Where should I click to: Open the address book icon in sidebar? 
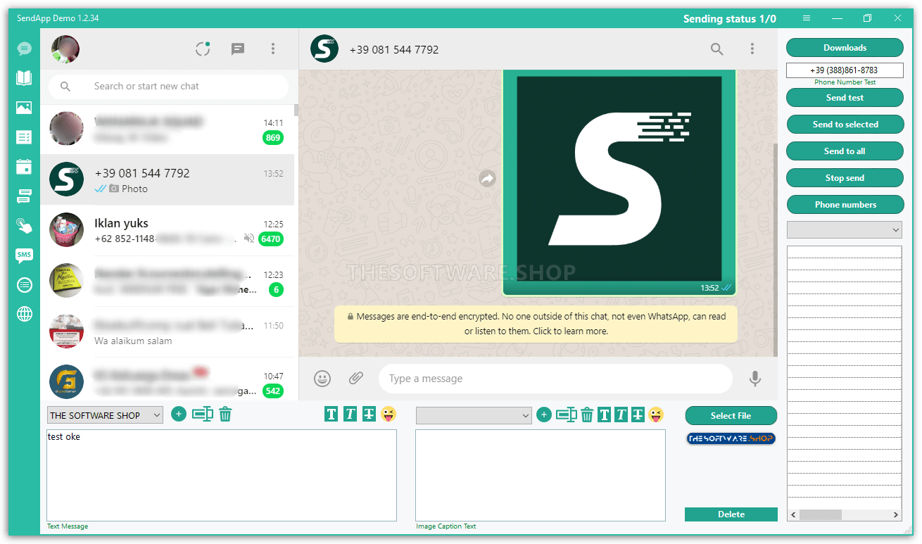25,78
